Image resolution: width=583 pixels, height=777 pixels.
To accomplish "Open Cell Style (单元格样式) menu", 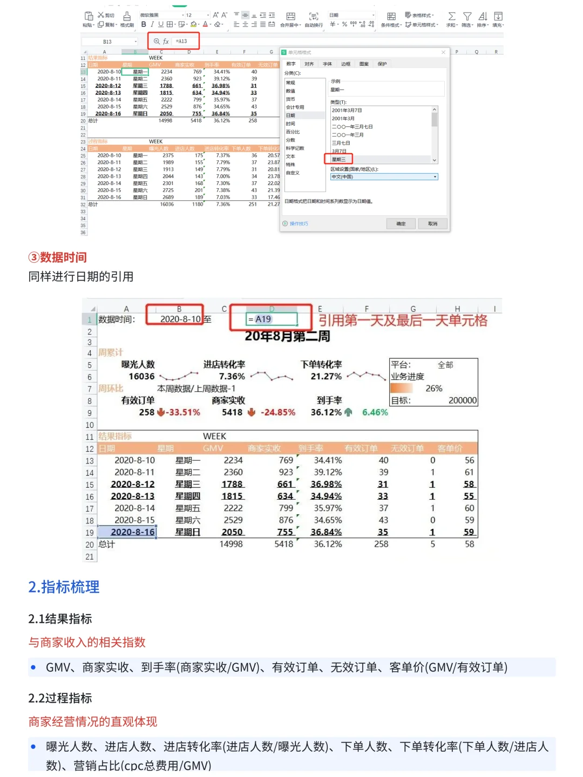I will click(422, 25).
